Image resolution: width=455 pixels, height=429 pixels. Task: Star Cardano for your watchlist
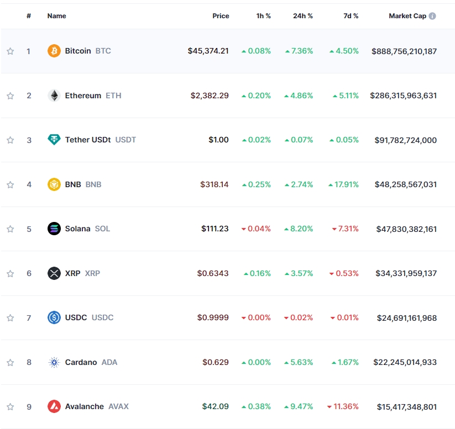tap(10, 362)
